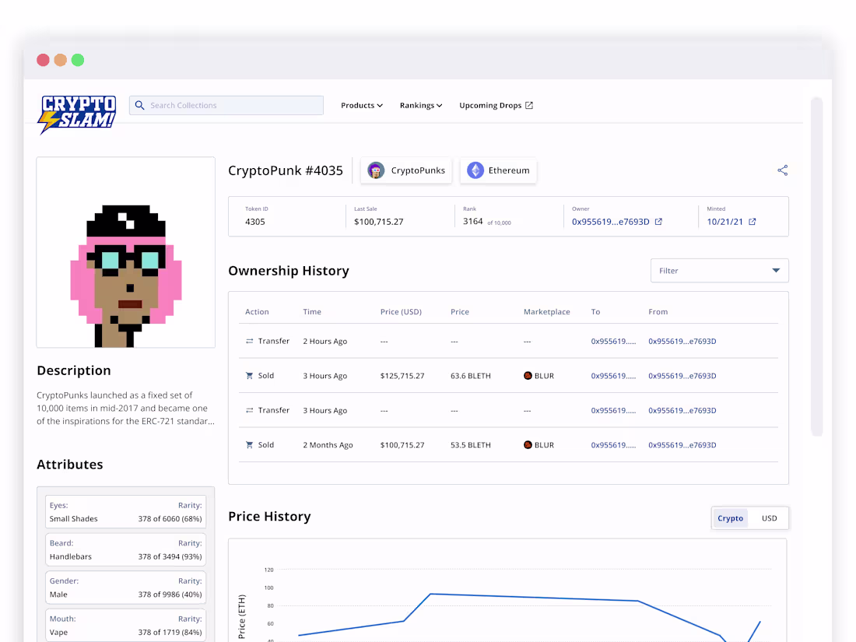Click the BLUR marketplace icon
Screen dimensions: 856x642
click(528, 375)
